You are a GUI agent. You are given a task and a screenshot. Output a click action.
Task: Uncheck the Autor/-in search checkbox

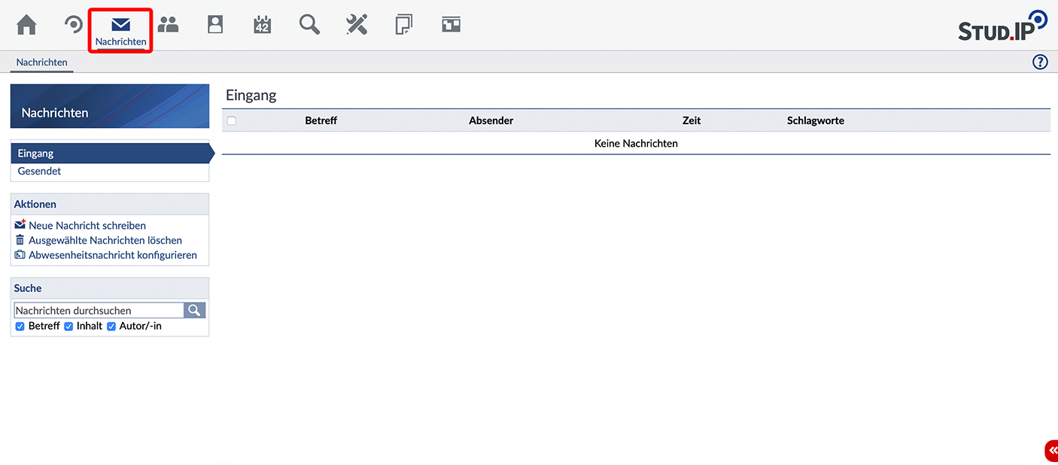click(111, 327)
